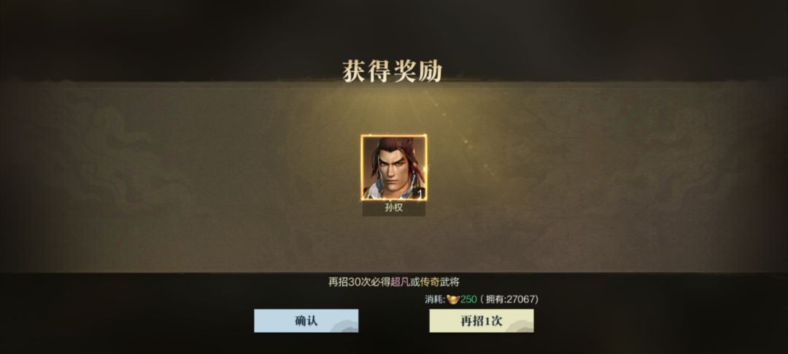The image size is (788, 354).
Task: Click the owned amount 拥有:27067
Action: tap(509, 299)
